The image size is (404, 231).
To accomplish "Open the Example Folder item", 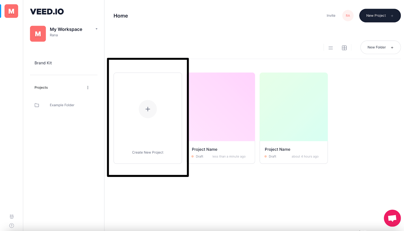I will pos(62,105).
